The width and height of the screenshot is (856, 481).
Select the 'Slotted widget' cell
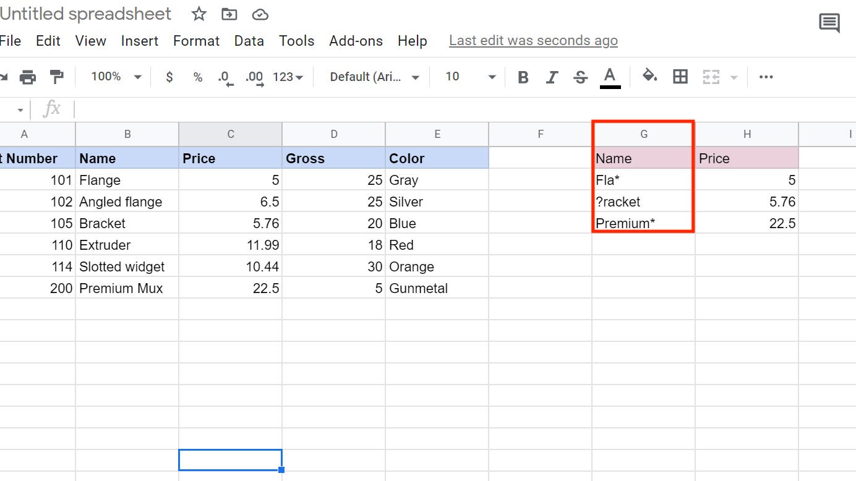[127, 266]
